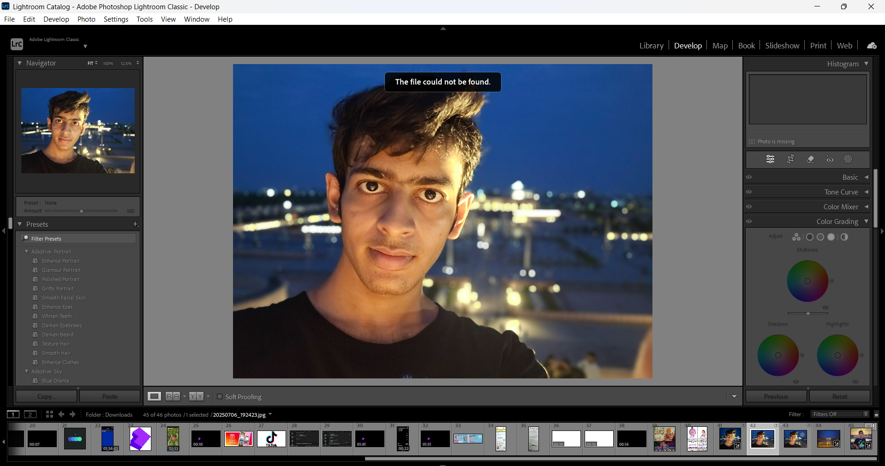Select the Healing eraser tool
The width and height of the screenshot is (885, 466).
tap(810, 159)
